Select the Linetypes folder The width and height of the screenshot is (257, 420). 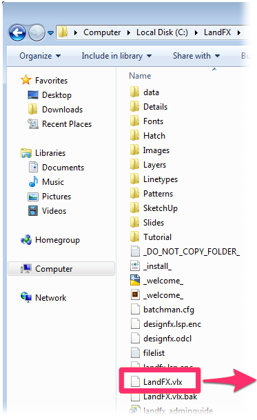161,179
